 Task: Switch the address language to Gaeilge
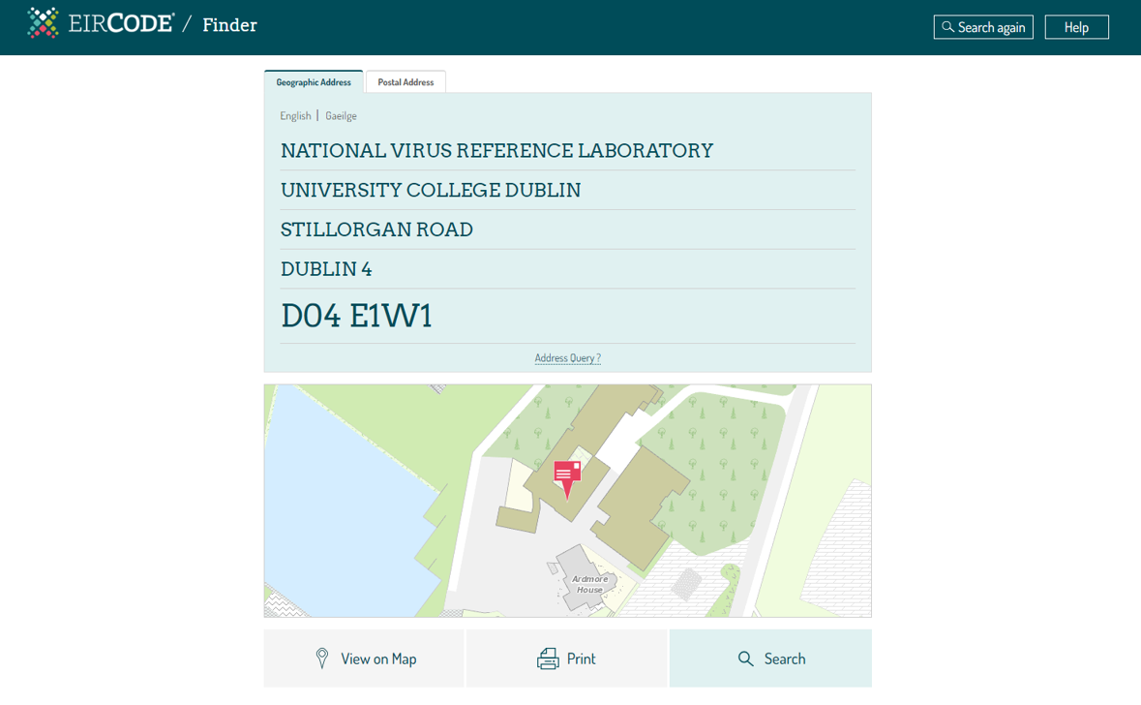pyautogui.click(x=341, y=115)
